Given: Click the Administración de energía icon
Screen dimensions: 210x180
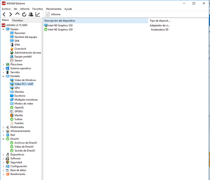Looking at the screenshot, I should (x=12, y=52).
